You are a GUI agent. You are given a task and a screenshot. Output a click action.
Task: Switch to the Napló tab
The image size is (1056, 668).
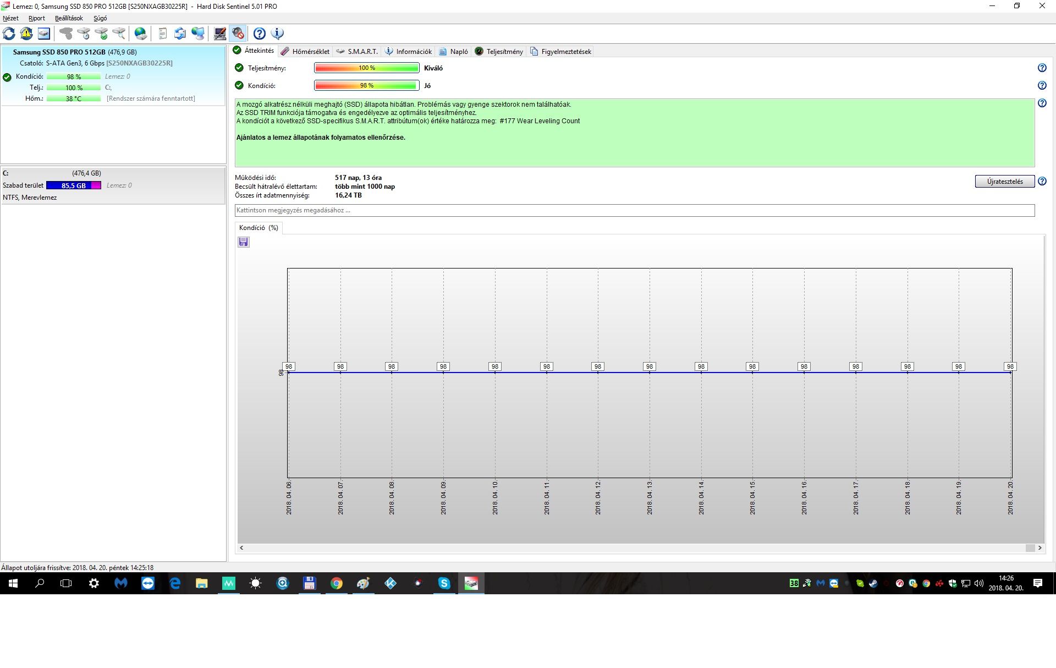coord(454,51)
